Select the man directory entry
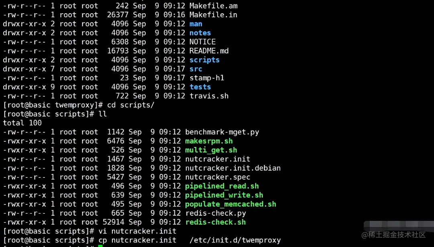This screenshot has width=434, height=247. [x=196, y=24]
